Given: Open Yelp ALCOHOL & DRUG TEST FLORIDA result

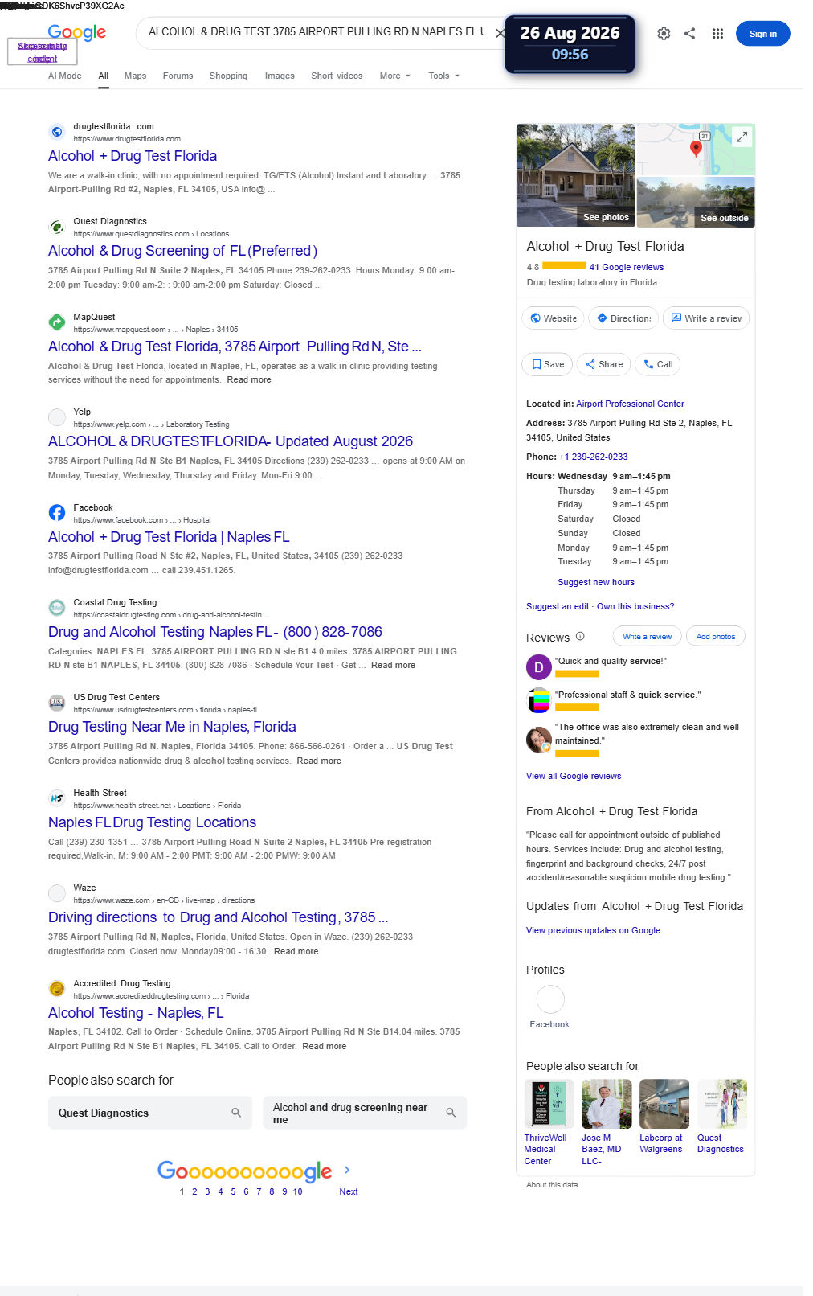Looking at the screenshot, I should [231, 441].
